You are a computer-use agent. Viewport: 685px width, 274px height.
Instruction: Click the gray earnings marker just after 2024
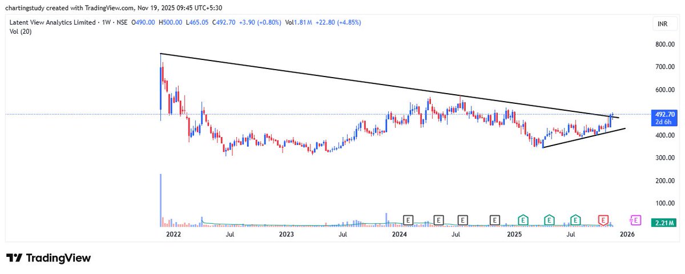coord(408,219)
